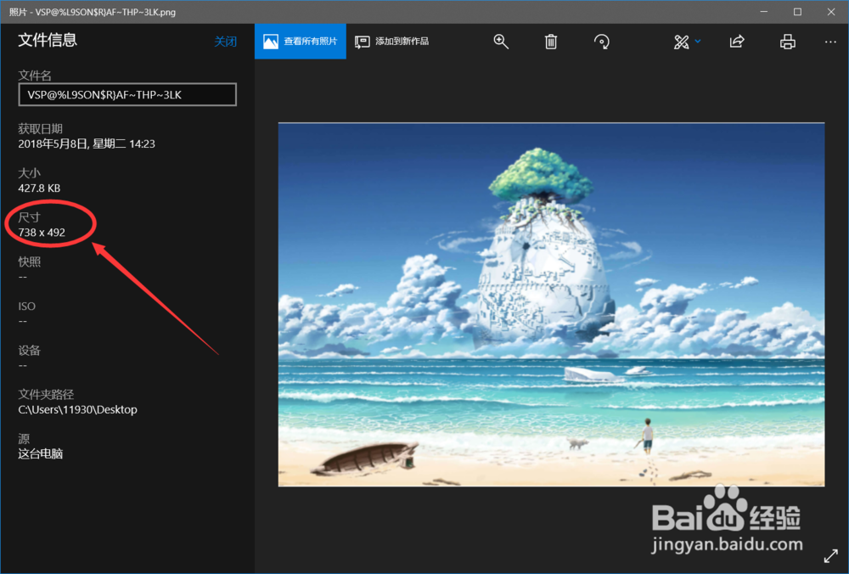Select folder path C:\Users\11930\Desktop
Viewport: 849px width, 574px height.
click(x=77, y=410)
